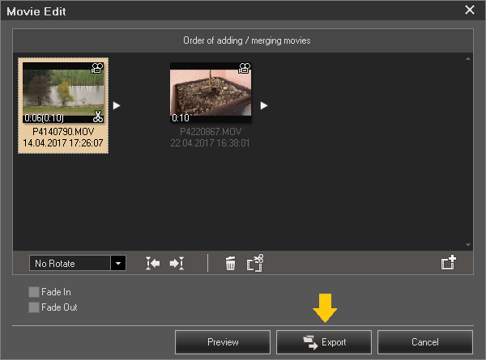Click the scroll up arrow in movie list
The image size is (486, 360).
click(x=468, y=58)
